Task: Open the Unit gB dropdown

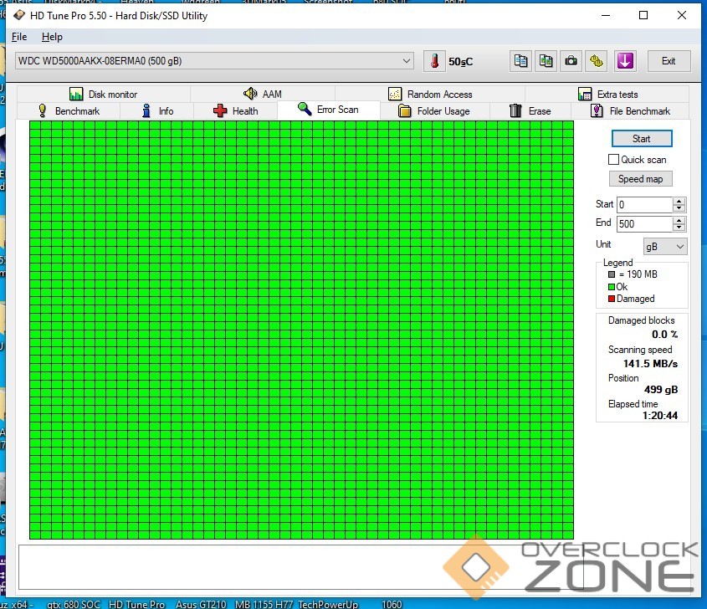Action: point(664,247)
